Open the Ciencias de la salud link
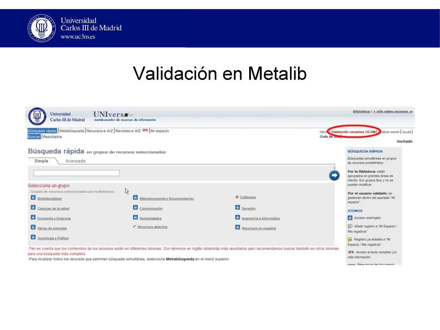 pos(53,208)
